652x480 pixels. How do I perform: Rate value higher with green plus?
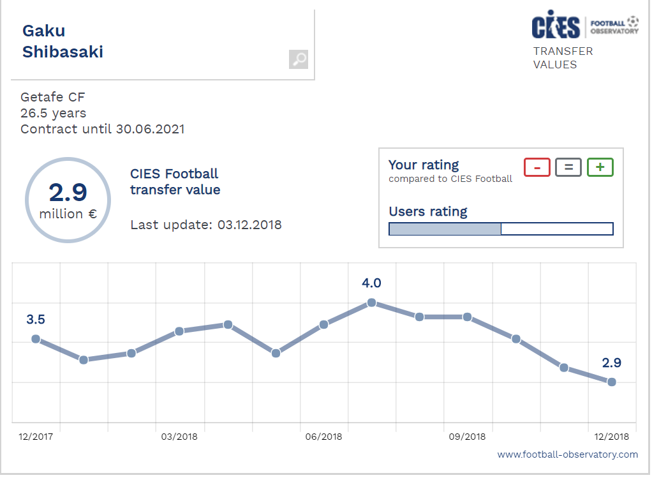600,167
